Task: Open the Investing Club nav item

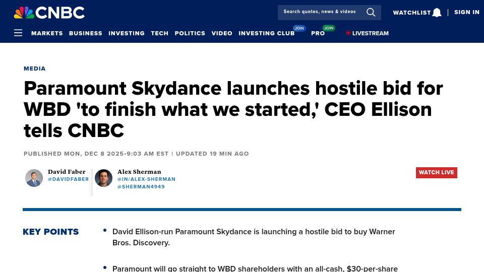Action: 267,33
